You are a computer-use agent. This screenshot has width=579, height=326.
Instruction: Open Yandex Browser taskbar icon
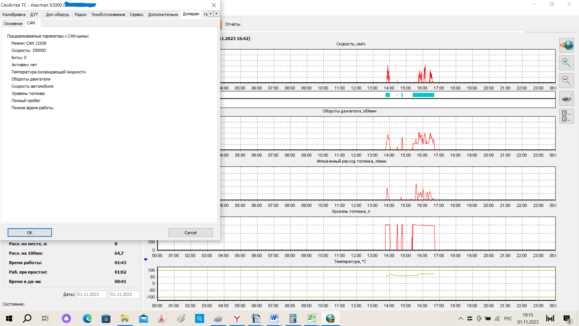click(x=237, y=318)
